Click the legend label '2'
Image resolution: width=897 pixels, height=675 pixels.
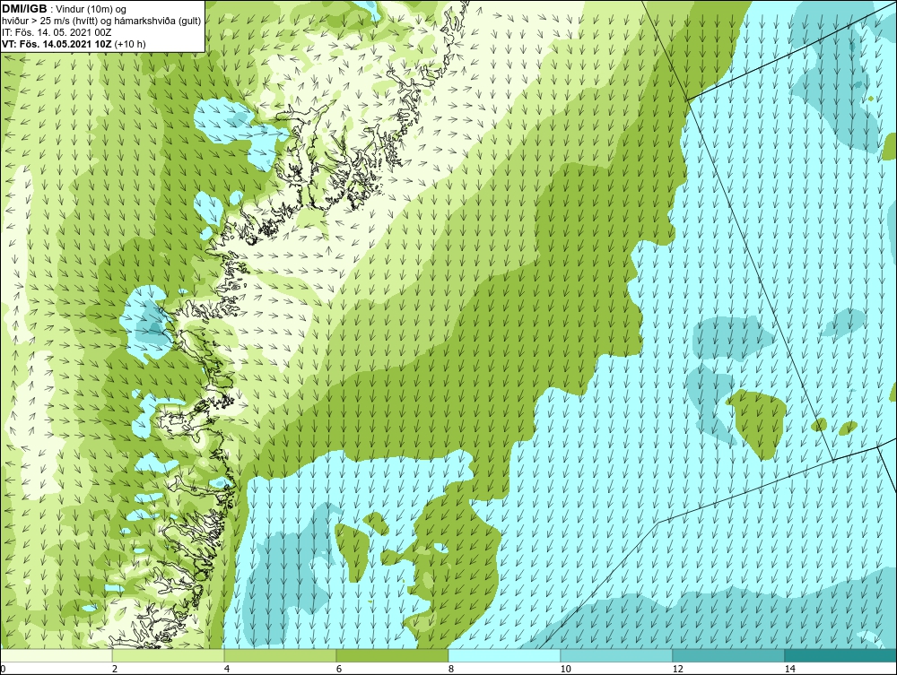115,669
